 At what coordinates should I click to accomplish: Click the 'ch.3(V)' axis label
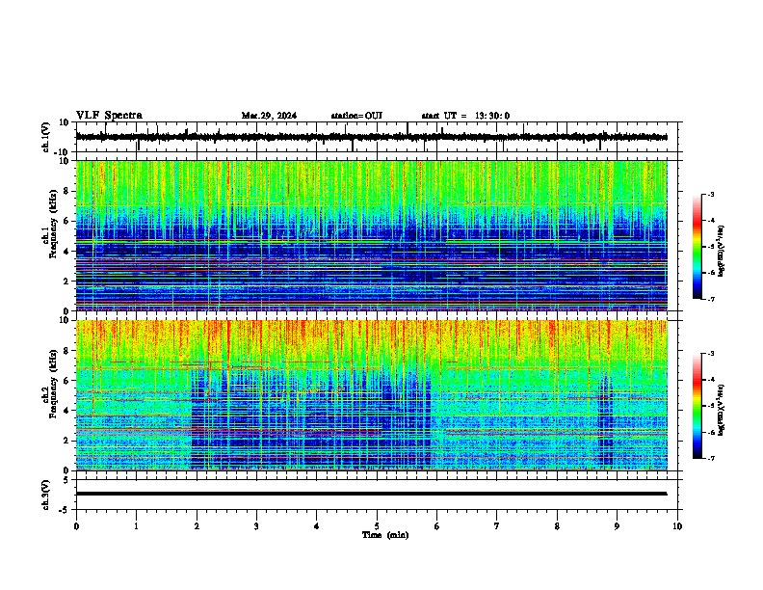[45, 495]
